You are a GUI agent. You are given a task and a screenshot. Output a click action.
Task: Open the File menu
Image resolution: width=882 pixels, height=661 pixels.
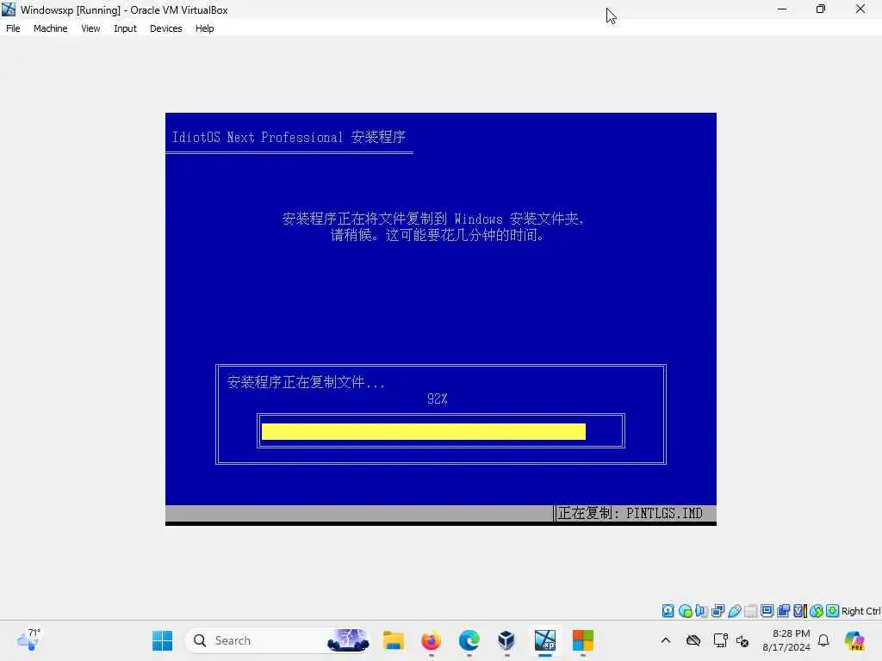[x=13, y=28]
